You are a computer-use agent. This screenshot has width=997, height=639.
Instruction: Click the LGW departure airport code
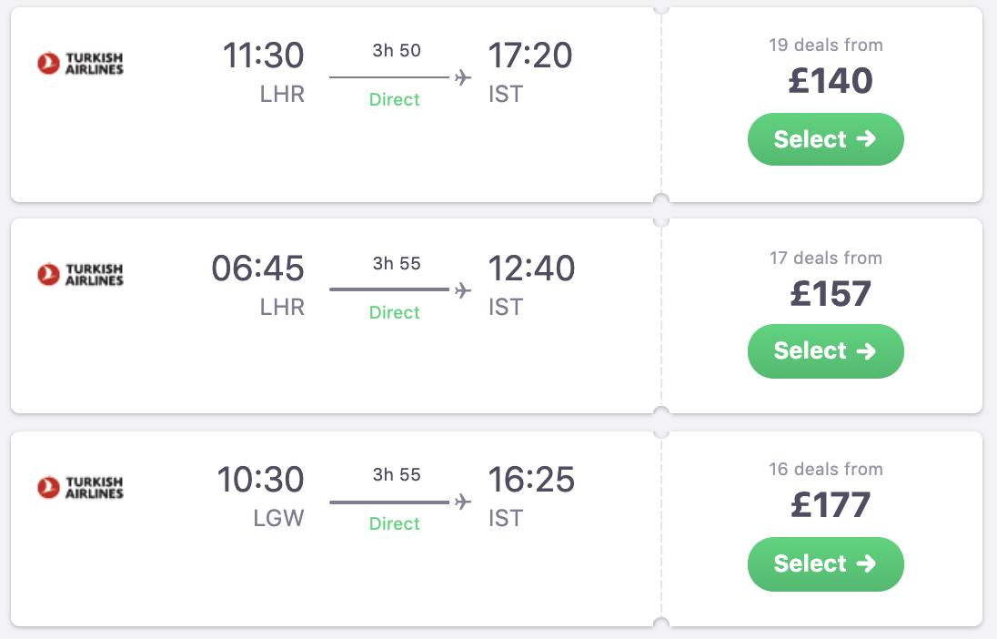(278, 519)
